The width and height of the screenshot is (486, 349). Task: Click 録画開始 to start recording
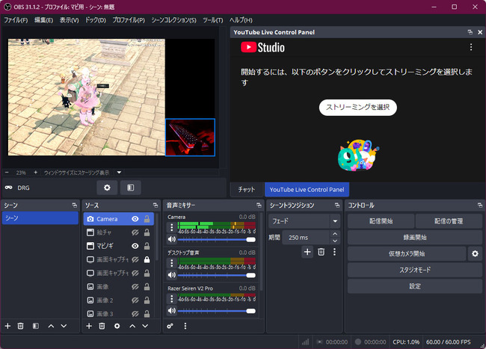coord(415,238)
